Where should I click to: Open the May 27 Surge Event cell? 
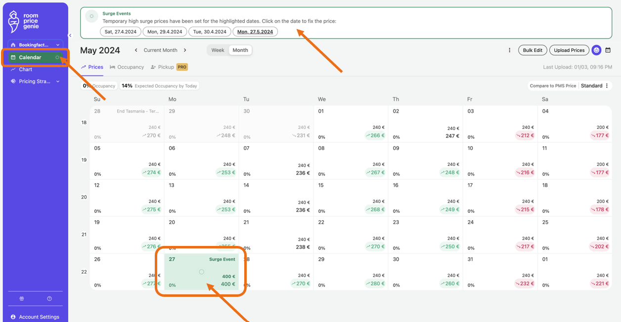click(201, 272)
